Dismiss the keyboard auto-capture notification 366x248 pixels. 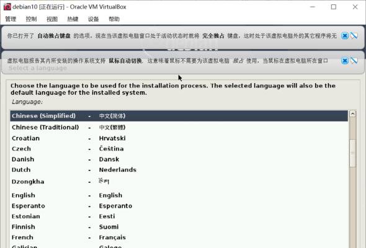pos(345,36)
